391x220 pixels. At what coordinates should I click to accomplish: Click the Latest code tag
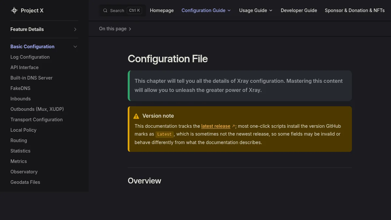(x=164, y=134)
